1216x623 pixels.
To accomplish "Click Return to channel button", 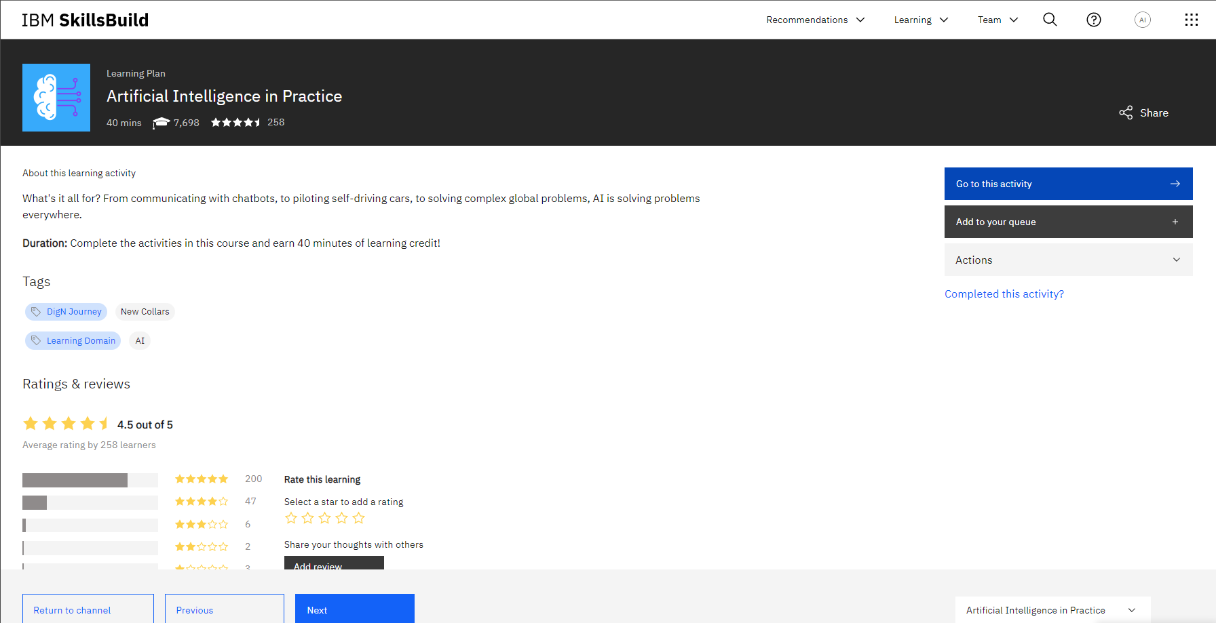I will point(88,609).
